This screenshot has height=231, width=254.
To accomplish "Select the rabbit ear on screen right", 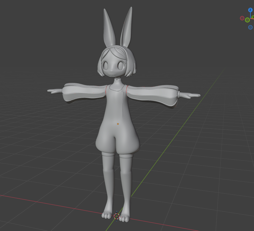I will 127,27.
